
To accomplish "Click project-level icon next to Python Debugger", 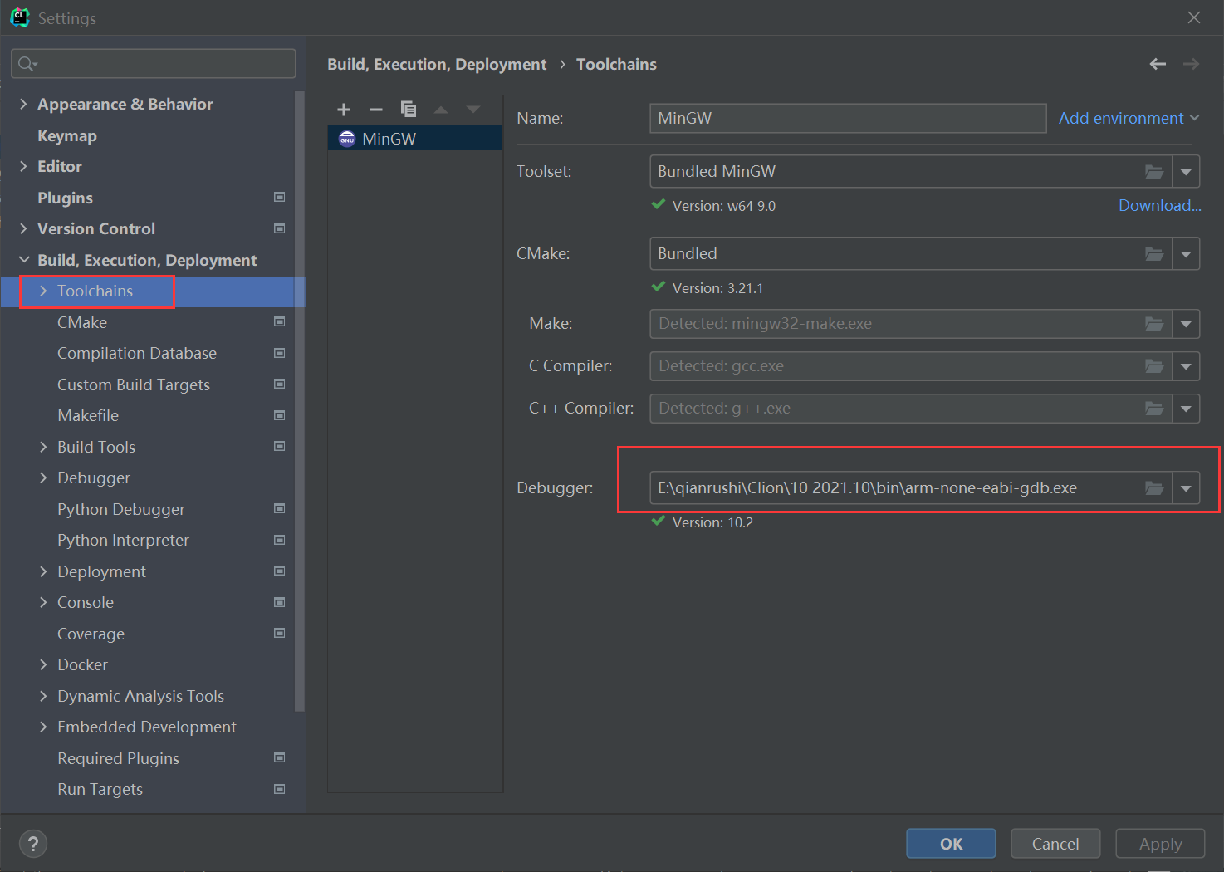I will 280,508.
